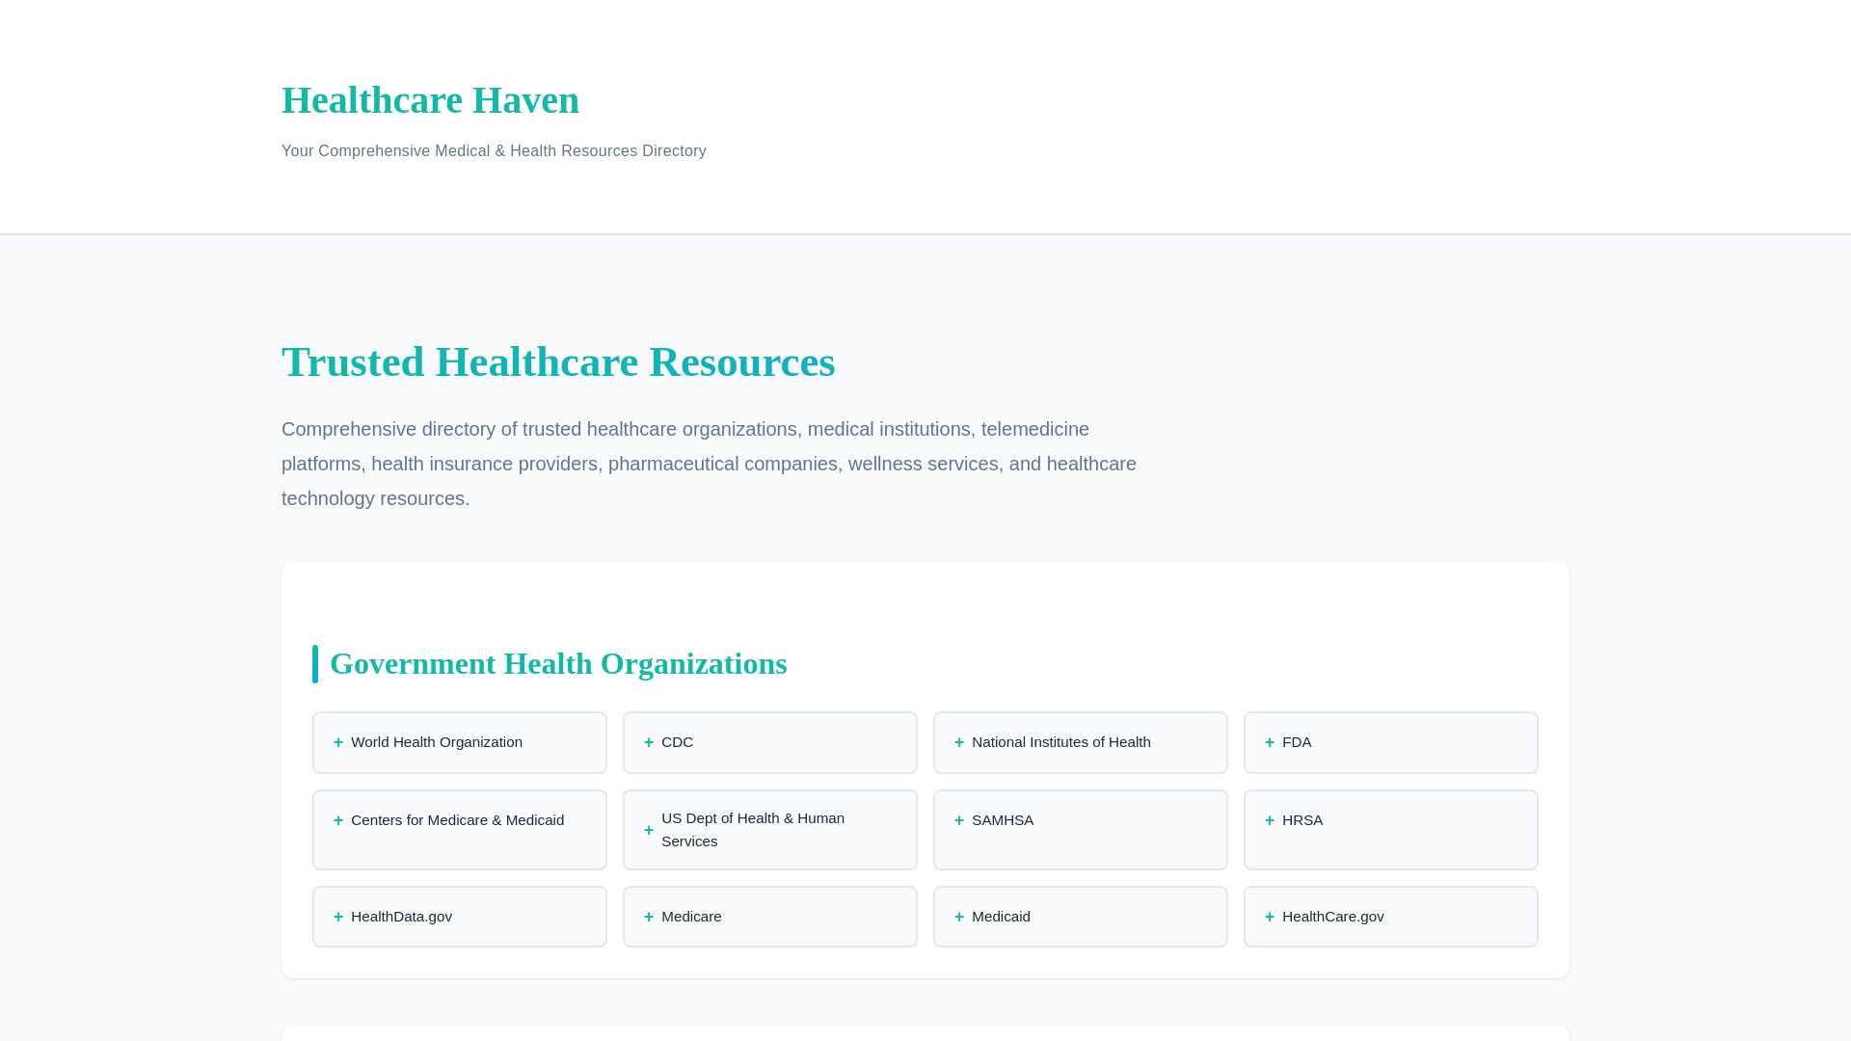Click the tagline 'Your Comprehensive Medical & Health Resources Directory'

pos(494,151)
